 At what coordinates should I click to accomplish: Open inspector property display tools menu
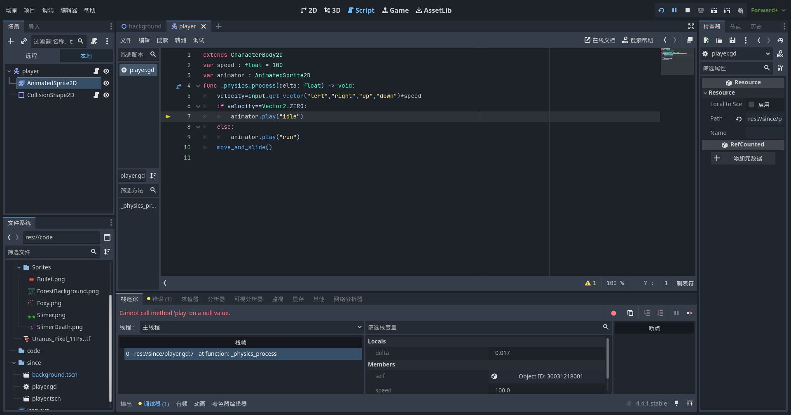[780, 68]
